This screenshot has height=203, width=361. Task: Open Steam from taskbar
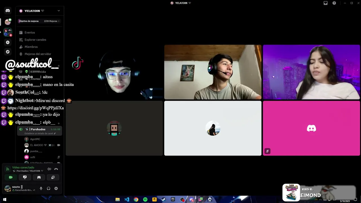pos(164,200)
